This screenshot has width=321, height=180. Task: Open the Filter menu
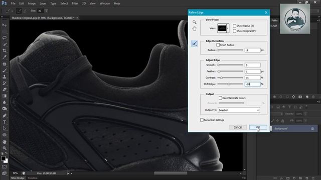75,3
